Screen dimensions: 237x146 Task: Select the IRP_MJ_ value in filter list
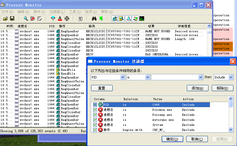click(x=158, y=130)
